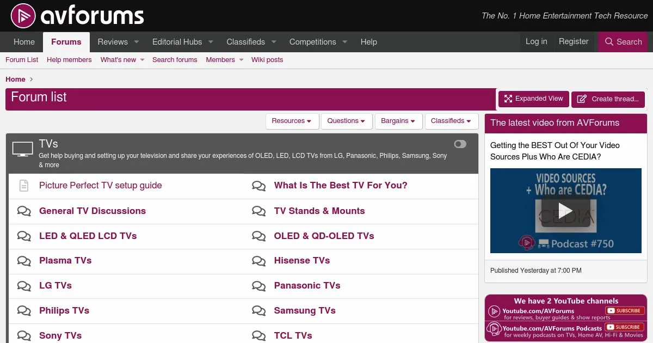Click the chat icon beside What Is The Best TV For You?
The image size is (653, 343).
pyautogui.click(x=259, y=186)
